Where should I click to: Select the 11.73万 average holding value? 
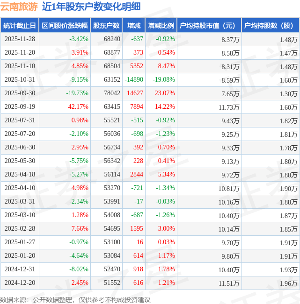click(229, 107)
